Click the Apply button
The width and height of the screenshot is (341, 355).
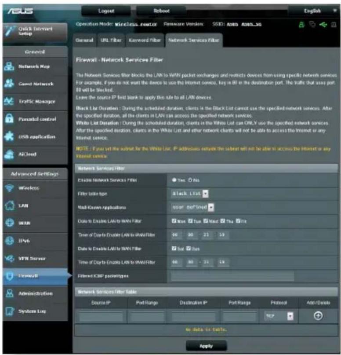click(206, 346)
